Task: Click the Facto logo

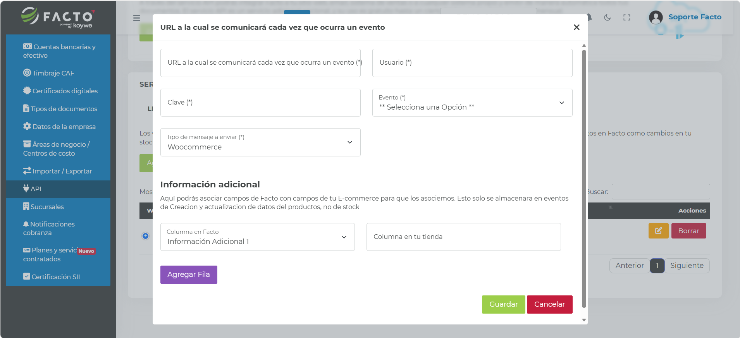Action: tap(58, 17)
